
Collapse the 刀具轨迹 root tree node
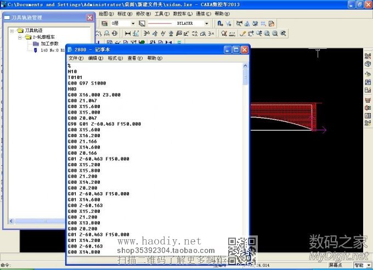12,31
